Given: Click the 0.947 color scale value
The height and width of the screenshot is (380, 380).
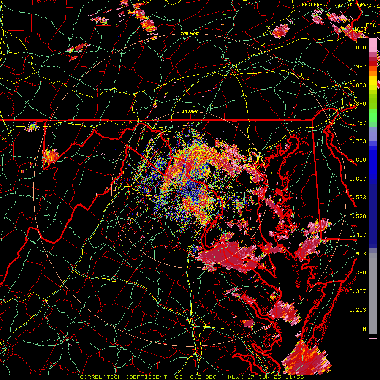Looking at the screenshot, I should pos(358,66).
